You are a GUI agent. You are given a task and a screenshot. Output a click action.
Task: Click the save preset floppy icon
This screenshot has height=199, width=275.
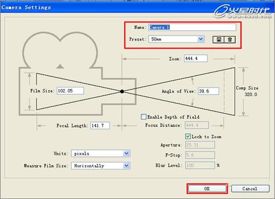pos(219,39)
